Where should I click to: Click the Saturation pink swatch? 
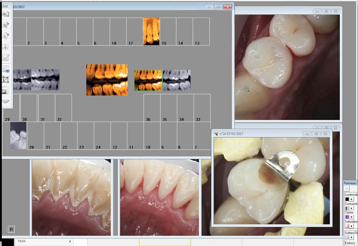point(347,226)
